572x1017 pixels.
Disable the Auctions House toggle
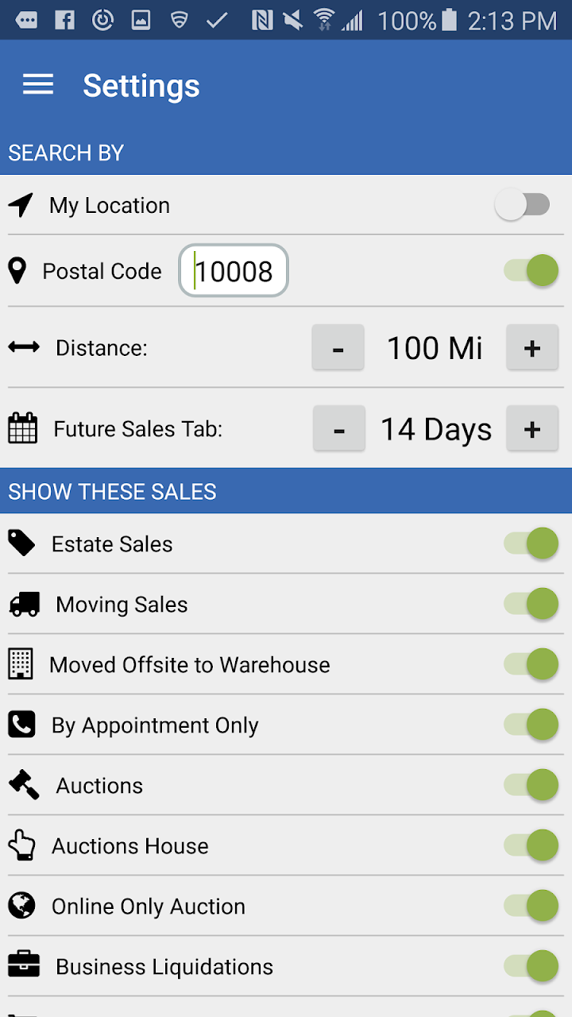click(x=531, y=845)
